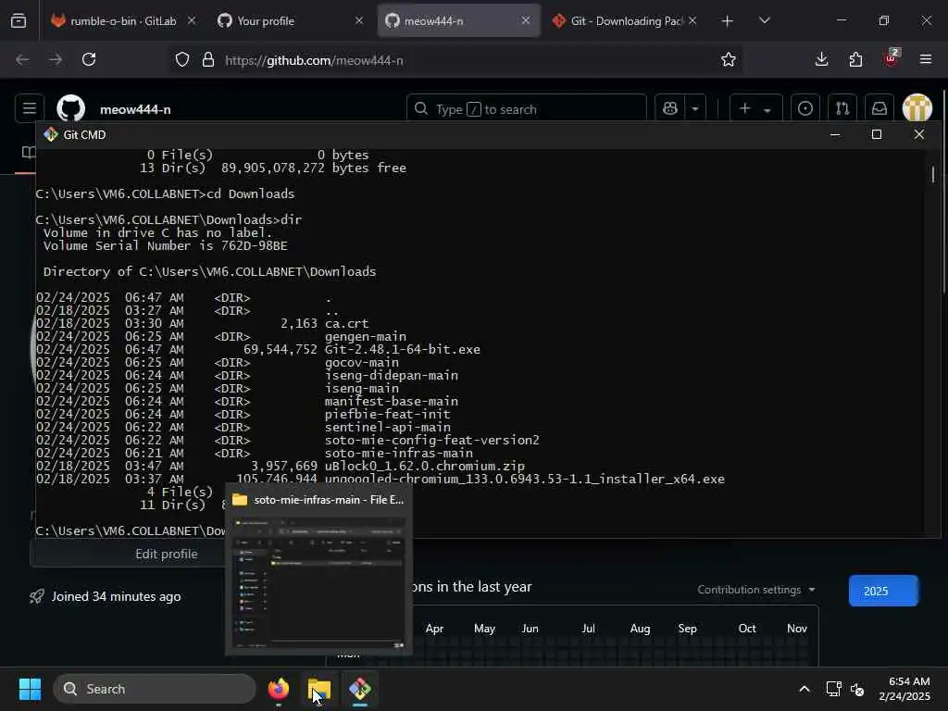Screen dimensions: 948x711
Task: Close the meow444-n tab
Action: pos(526,20)
